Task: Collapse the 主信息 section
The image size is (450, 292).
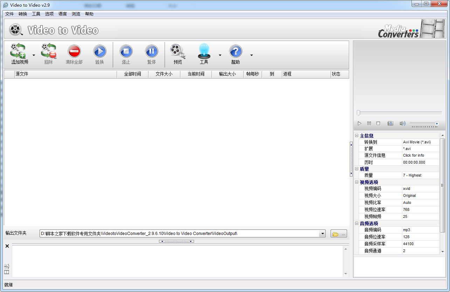Action: pyautogui.click(x=356, y=136)
